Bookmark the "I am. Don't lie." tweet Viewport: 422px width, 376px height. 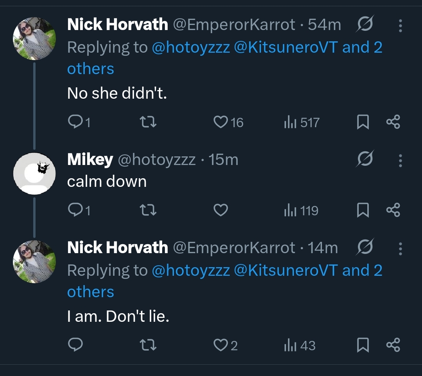click(x=363, y=346)
